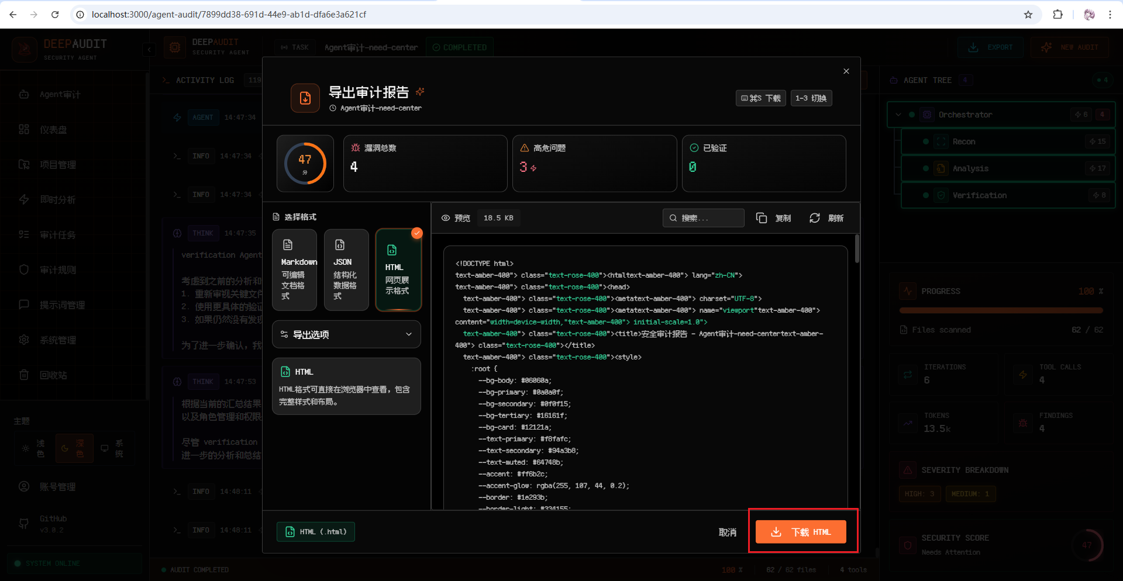Click the COMPLETED status badge

point(460,47)
